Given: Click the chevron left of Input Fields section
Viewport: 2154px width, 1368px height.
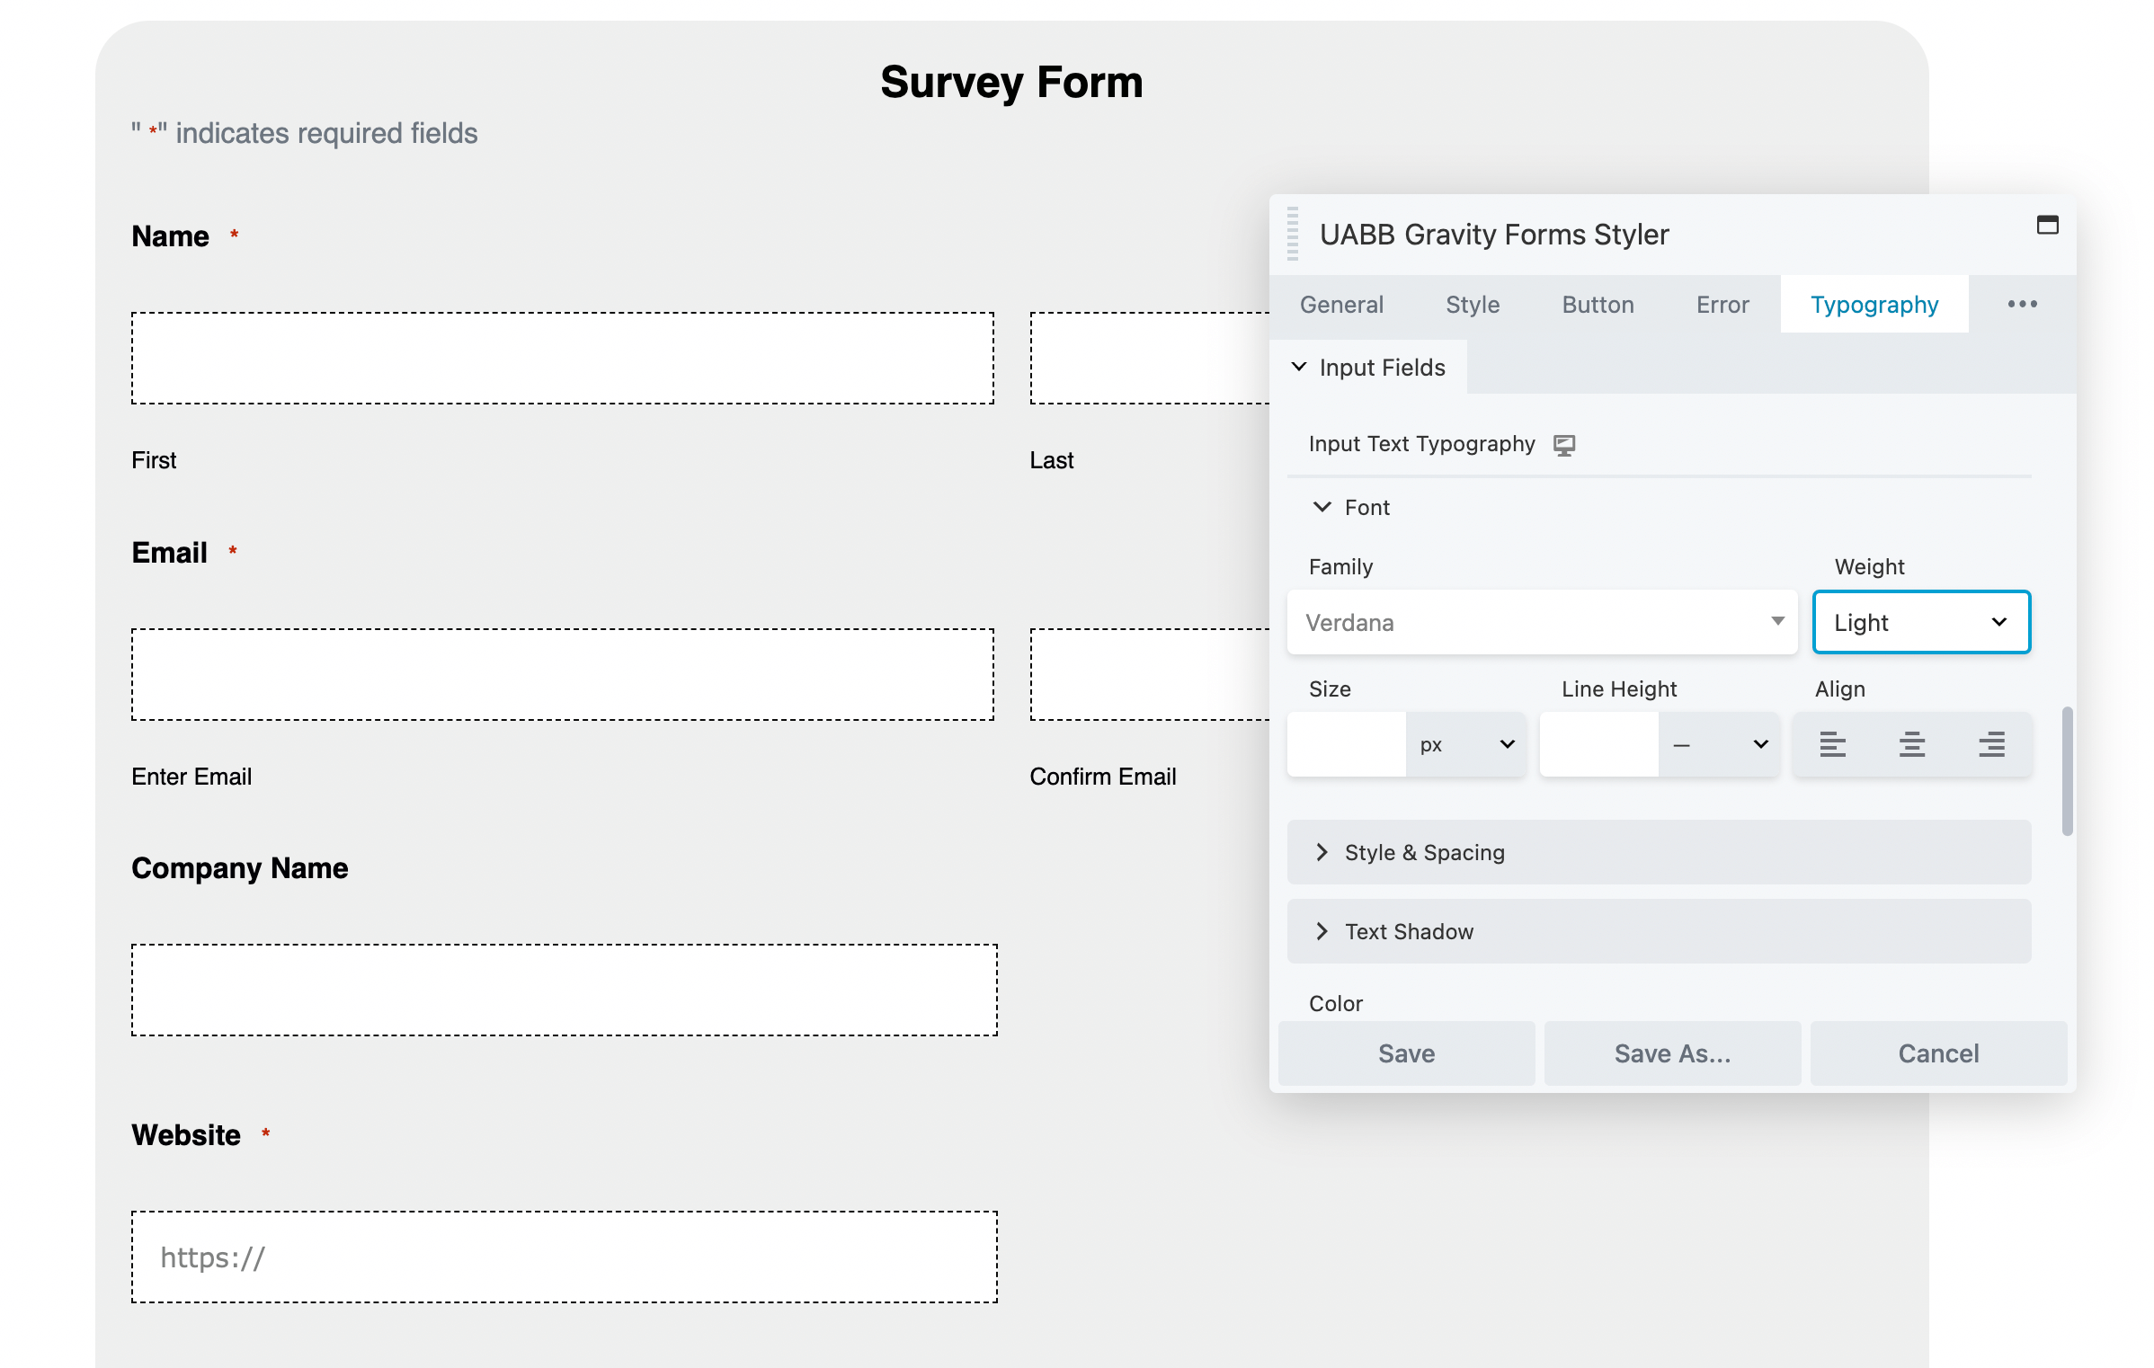Looking at the screenshot, I should pos(1300,366).
